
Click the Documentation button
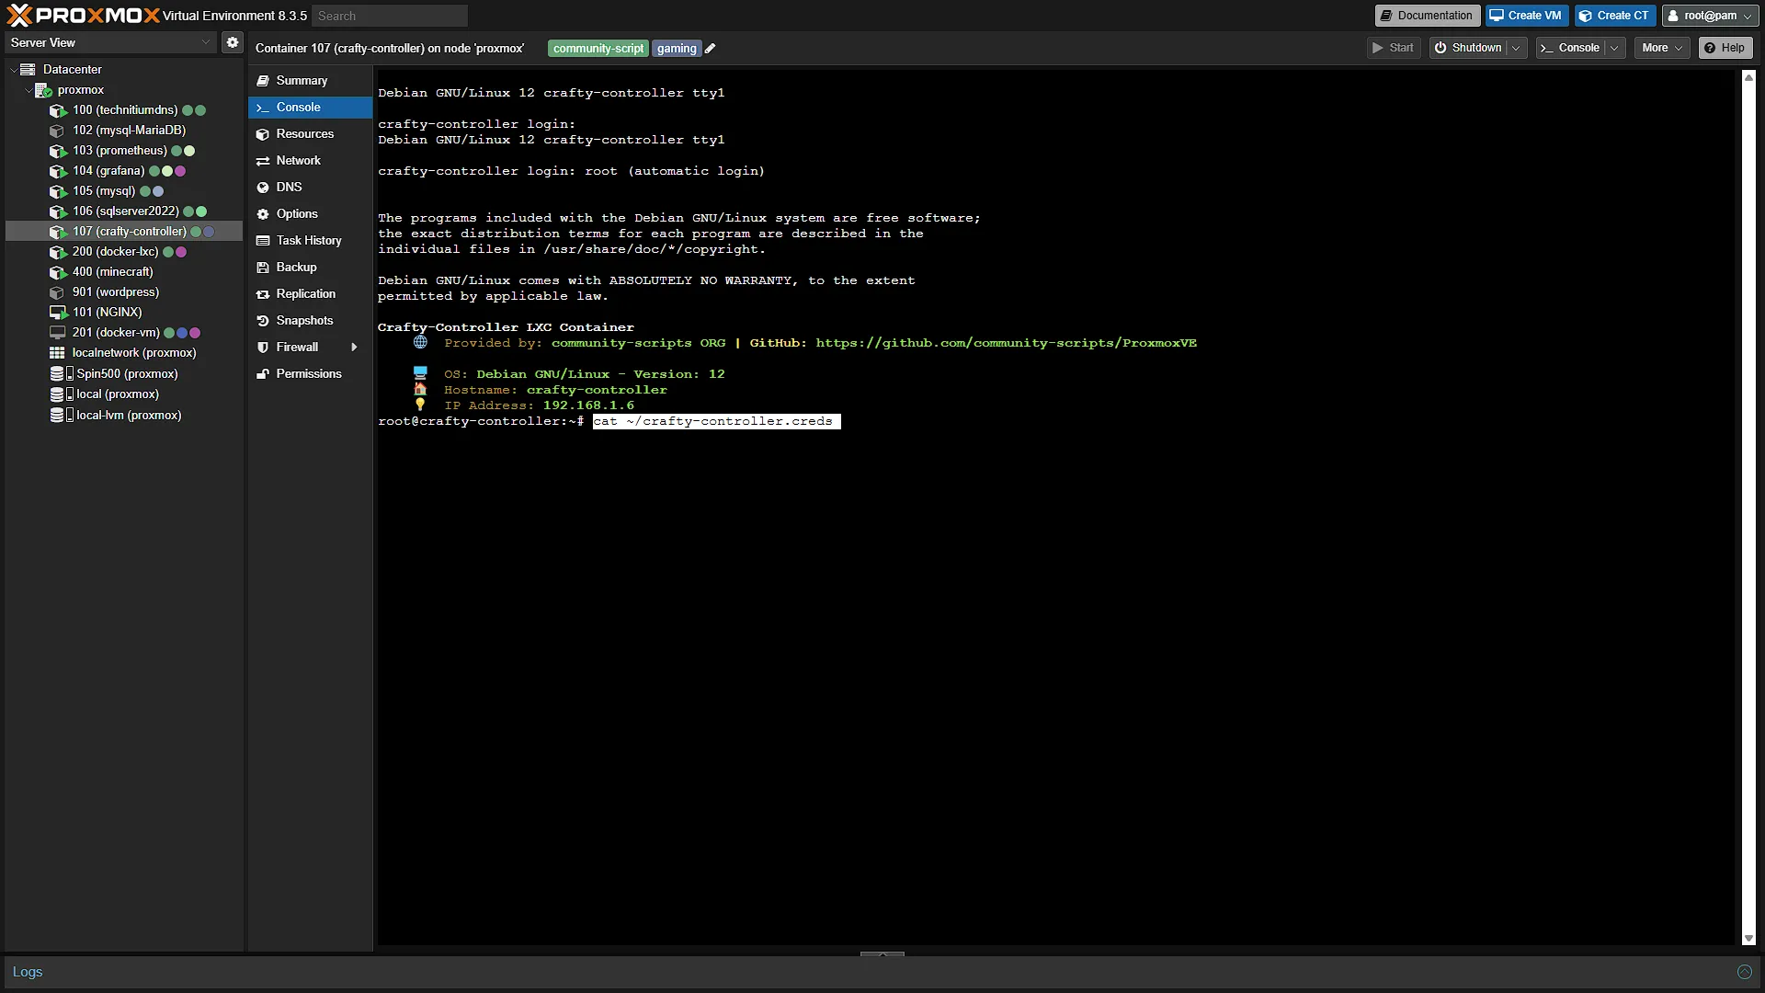tap(1427, 16)
